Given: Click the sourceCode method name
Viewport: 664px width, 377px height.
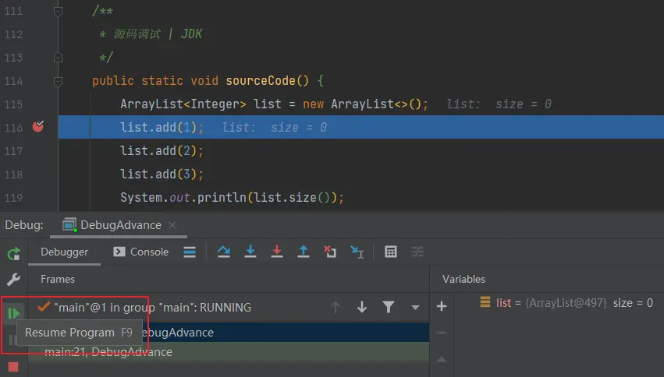Looking at the screenshot, I should click(261, 81).
